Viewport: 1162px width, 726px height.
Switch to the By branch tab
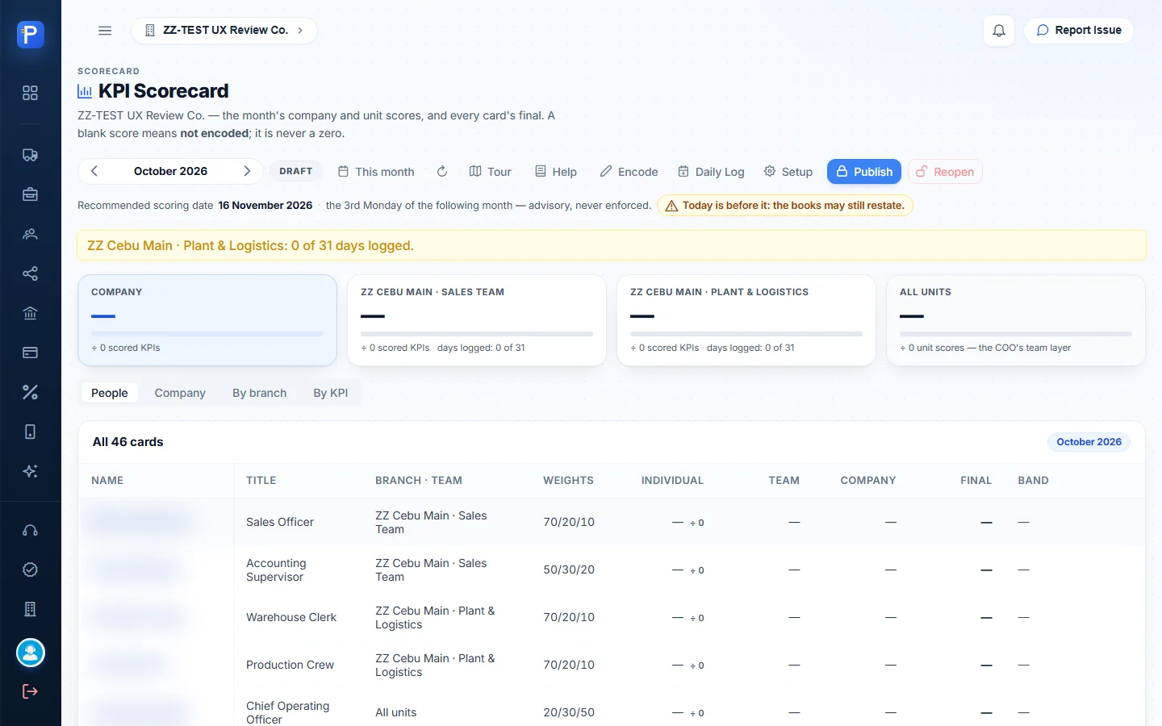tap(260, 393)
